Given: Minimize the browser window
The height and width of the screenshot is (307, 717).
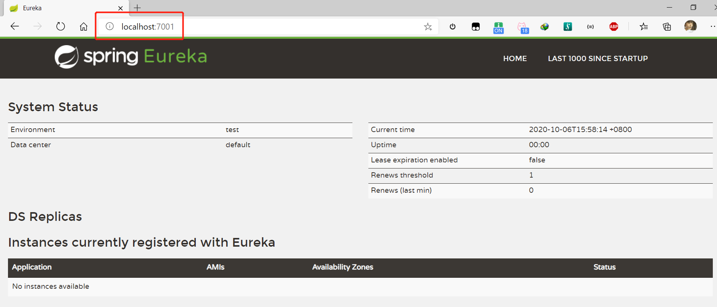Looking at the screenshot, I should coord(669,8).
